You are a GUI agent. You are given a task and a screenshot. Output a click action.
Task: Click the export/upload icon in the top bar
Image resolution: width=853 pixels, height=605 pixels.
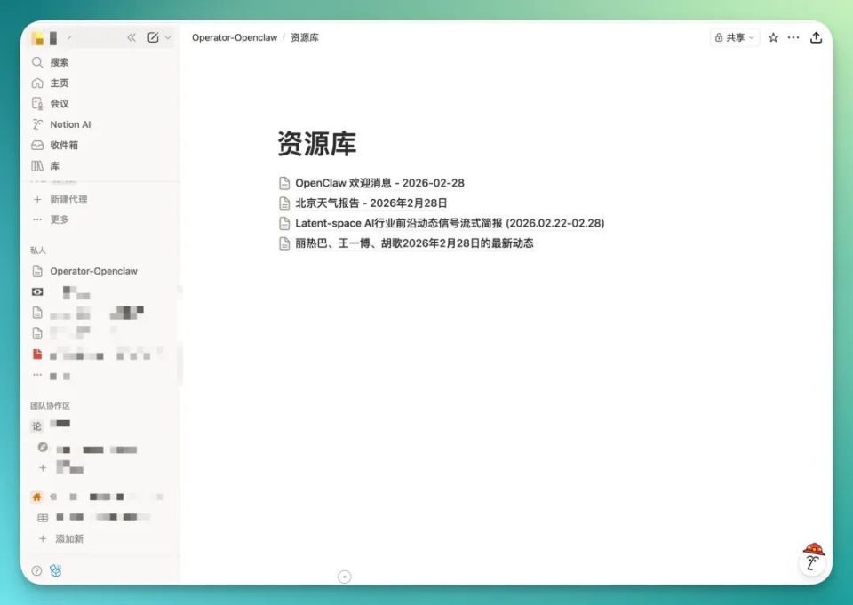tap(817, 37)
